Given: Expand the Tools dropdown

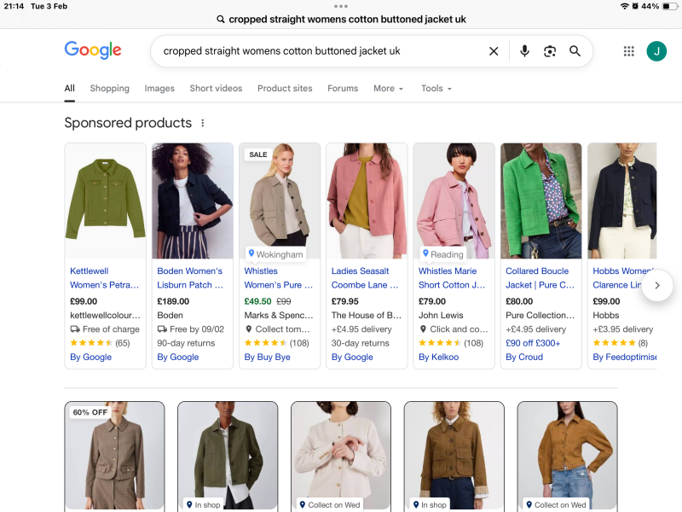Looking at the screenshot, I should [436, 89].
